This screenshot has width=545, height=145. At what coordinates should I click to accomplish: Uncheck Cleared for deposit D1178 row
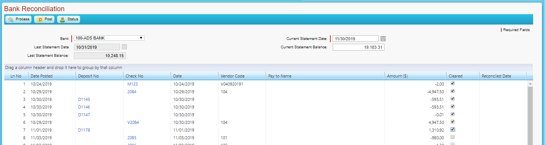click(453, 129)
